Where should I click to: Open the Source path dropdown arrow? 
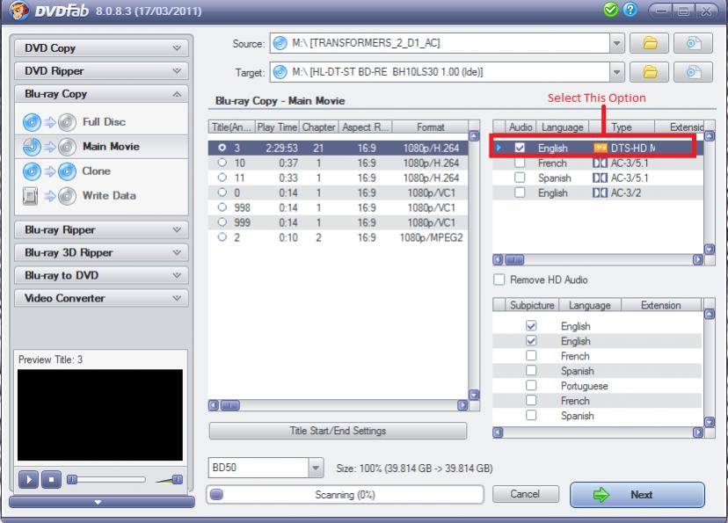point(616,43)
